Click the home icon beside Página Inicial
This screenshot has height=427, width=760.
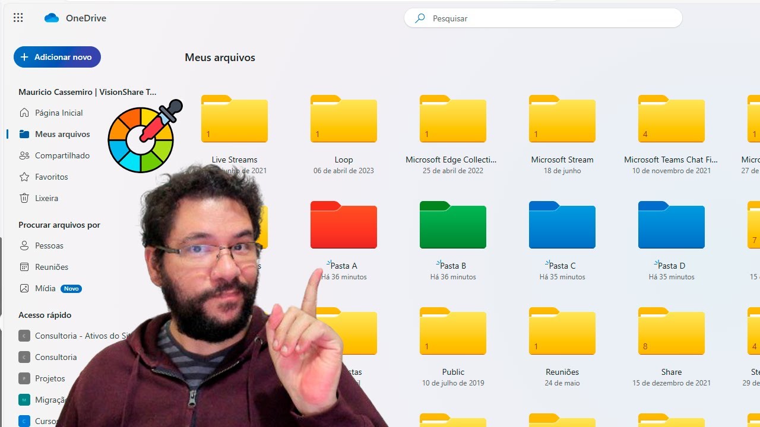coord(24,113)
